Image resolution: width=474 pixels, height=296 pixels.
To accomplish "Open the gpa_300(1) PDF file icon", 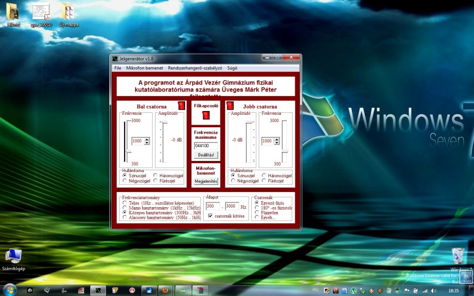I will [41, 15].
